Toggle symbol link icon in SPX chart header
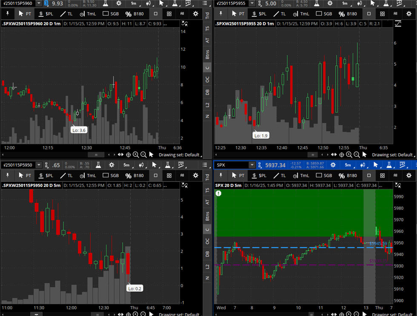This screenshot has height=316, width=417. [x=260, y=165]
